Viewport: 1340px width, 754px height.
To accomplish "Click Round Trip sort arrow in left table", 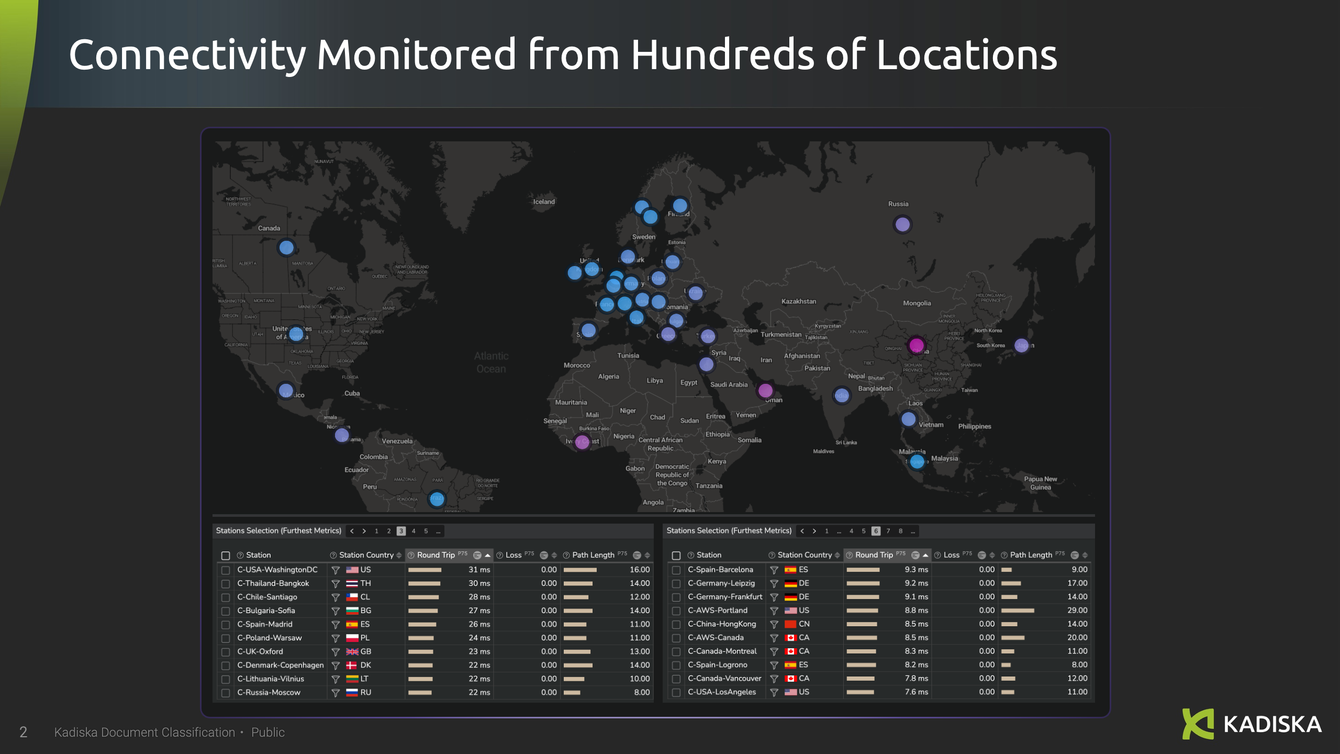I will (487, 555).
